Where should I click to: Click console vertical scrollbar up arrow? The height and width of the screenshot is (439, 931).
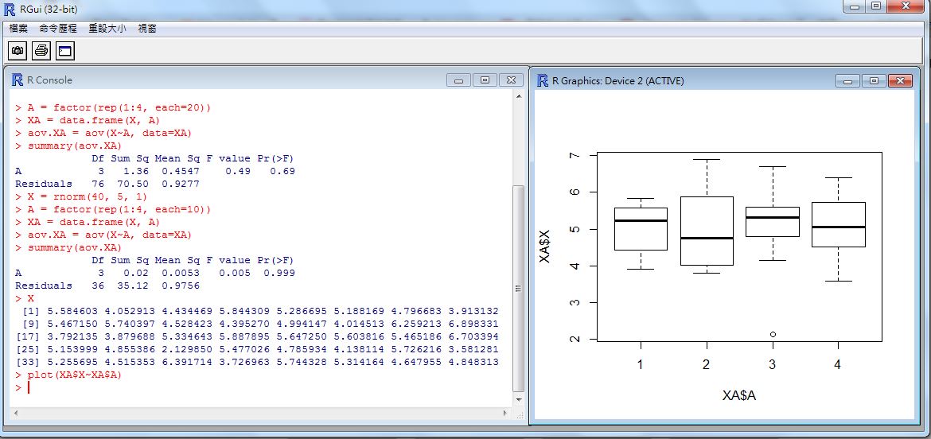519,96
